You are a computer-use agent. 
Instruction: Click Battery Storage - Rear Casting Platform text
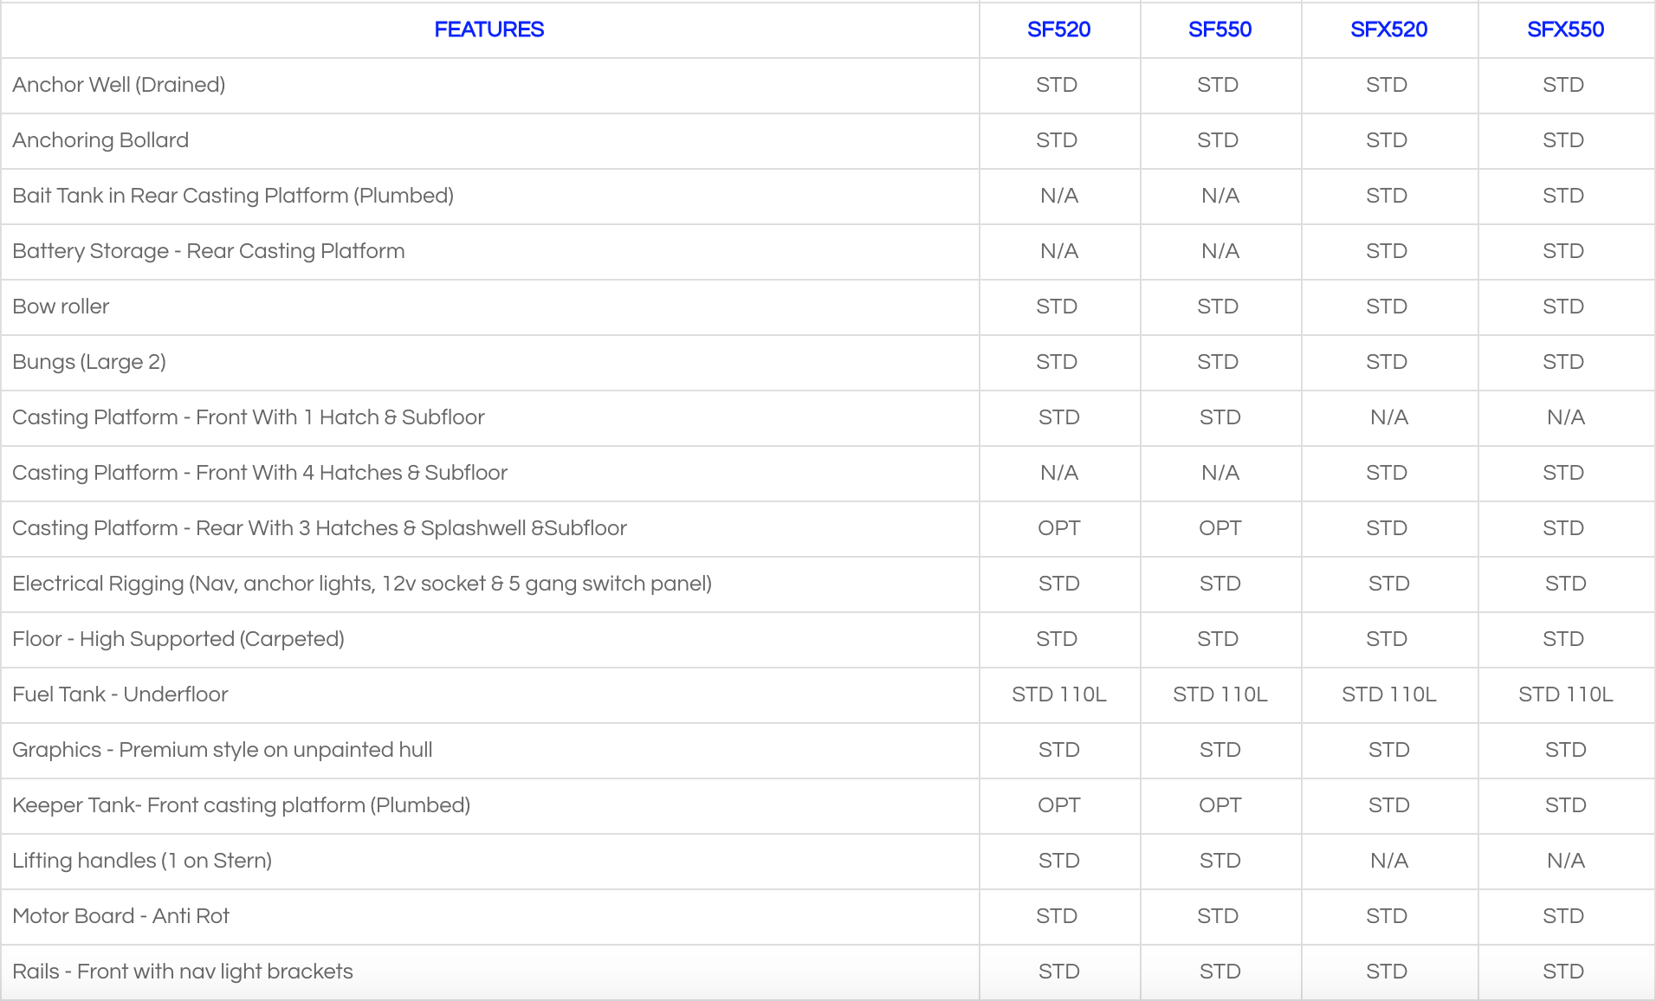pyautogui.click(x=209, y=251)
